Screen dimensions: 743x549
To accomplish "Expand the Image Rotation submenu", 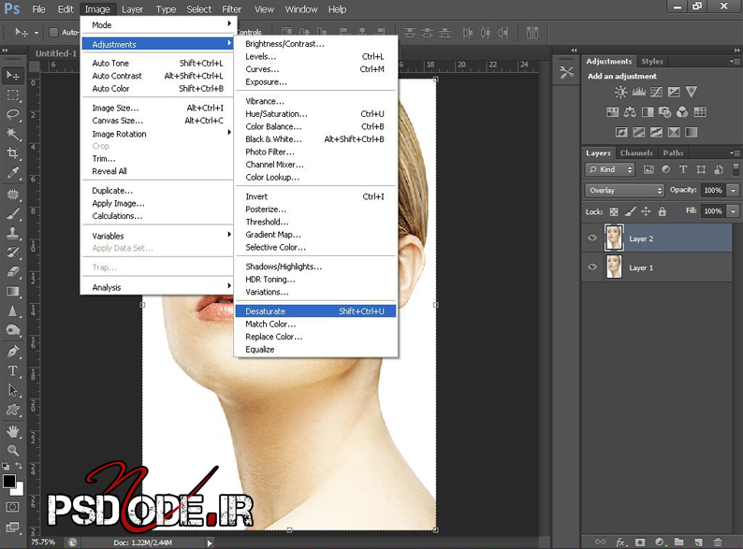I will point(157,134).
